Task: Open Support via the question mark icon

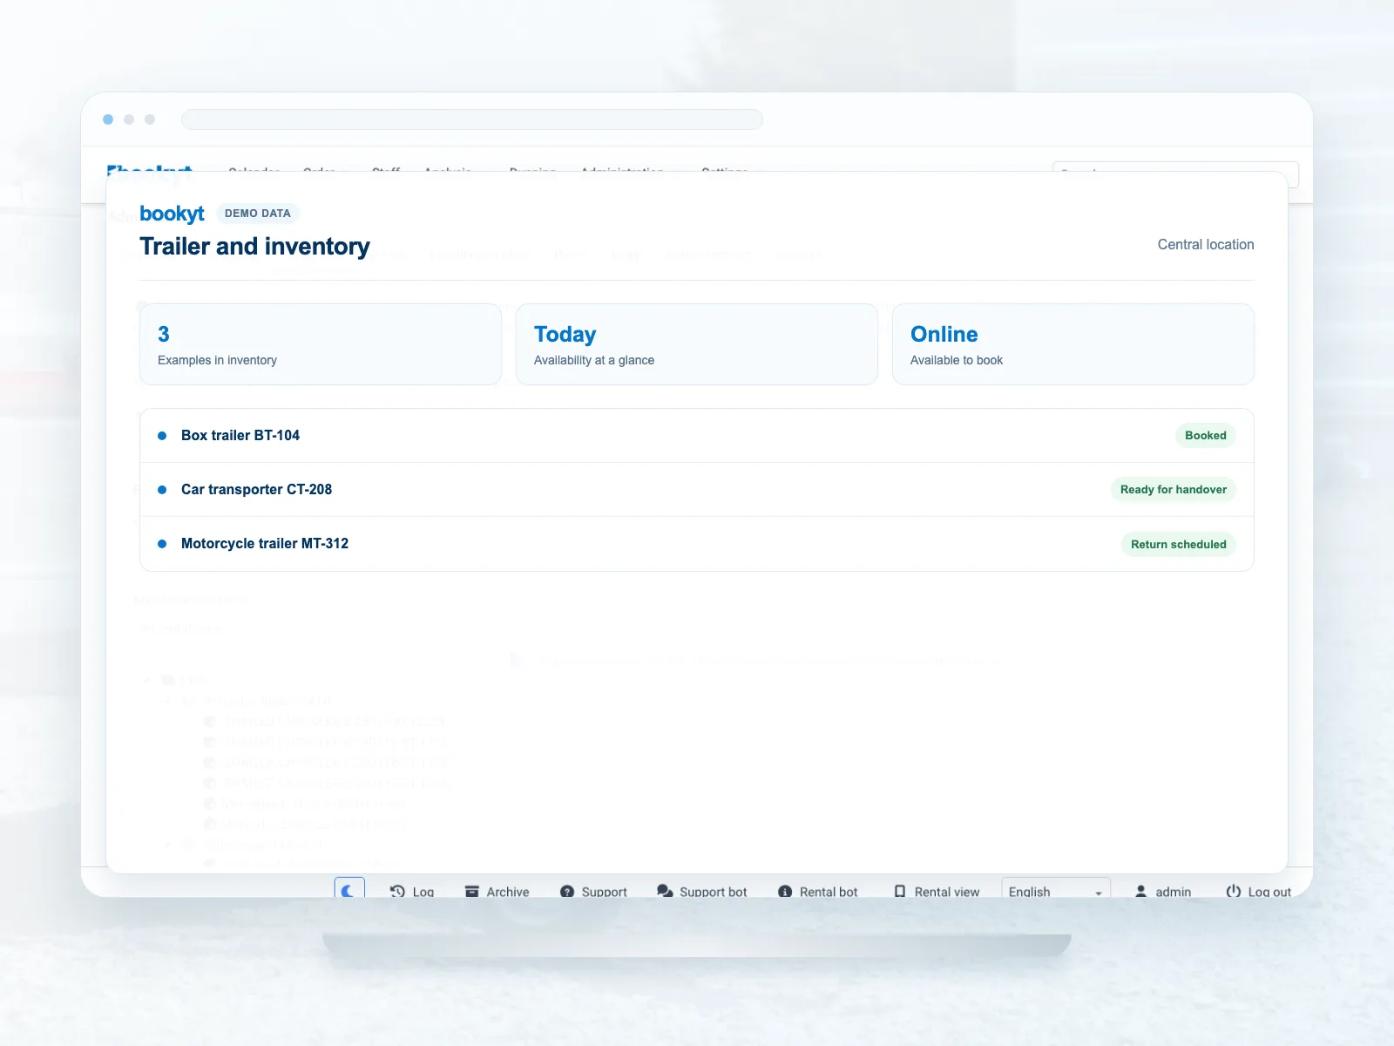Action: (x=567, y=891)
